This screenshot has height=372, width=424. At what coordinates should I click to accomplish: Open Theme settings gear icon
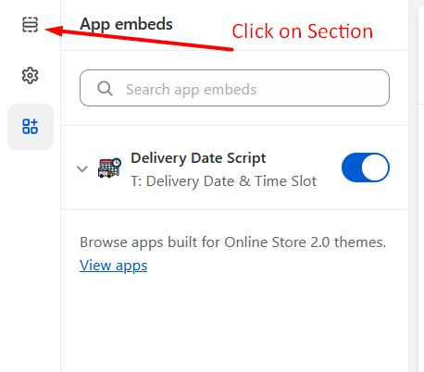click(x=30, y=75)
